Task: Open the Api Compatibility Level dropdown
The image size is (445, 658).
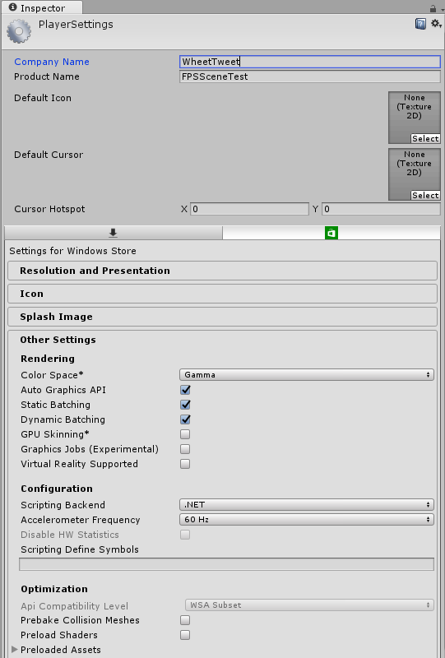Action: pos(309,605)
